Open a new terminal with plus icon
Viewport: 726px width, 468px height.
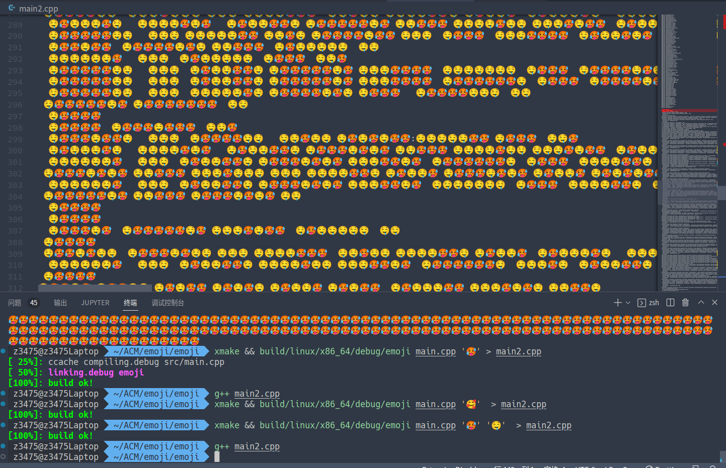(x=618, y=303)
